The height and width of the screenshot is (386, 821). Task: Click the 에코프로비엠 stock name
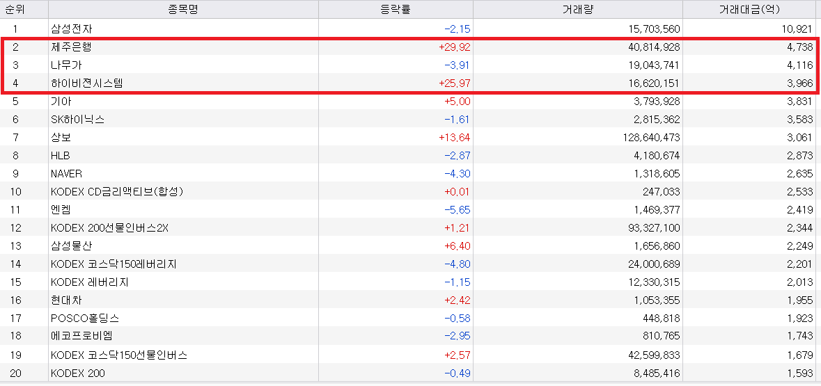[81, 337]
